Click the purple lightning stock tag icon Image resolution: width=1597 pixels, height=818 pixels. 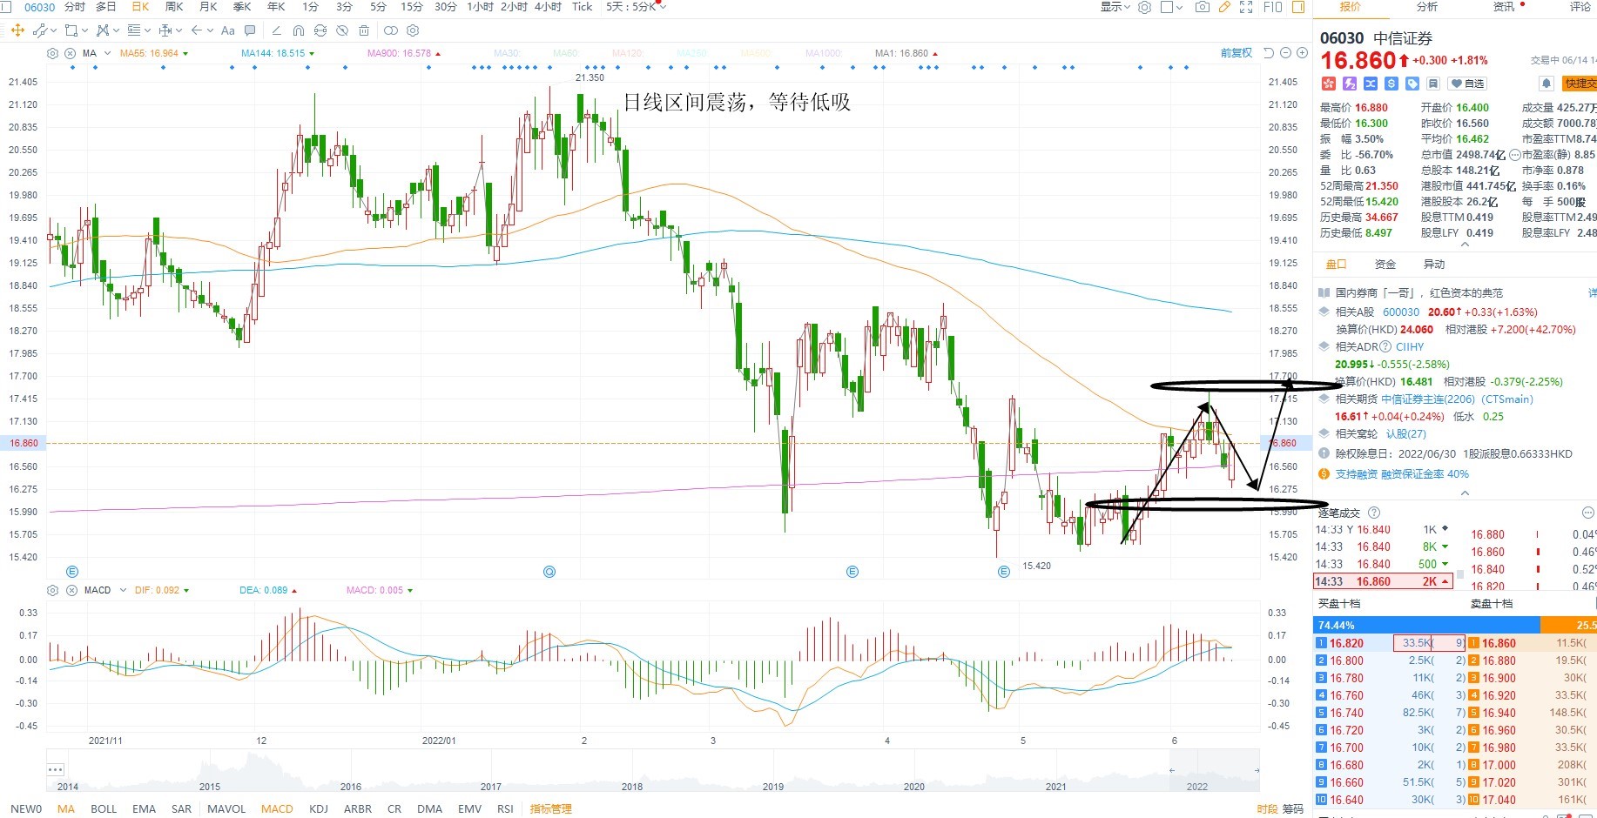pos(1349,84)
